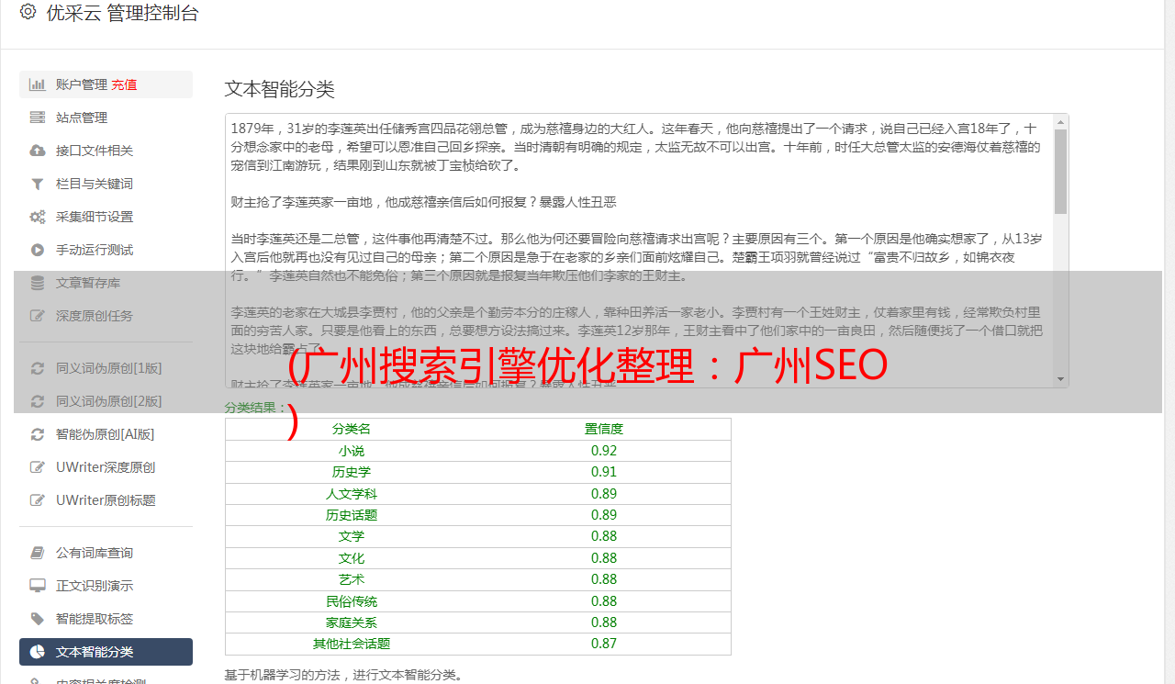The height and width of the screenshot is (684, 1175).
Task: Click the edit icon for 深度原创任务
Action: tap(38, 316)
